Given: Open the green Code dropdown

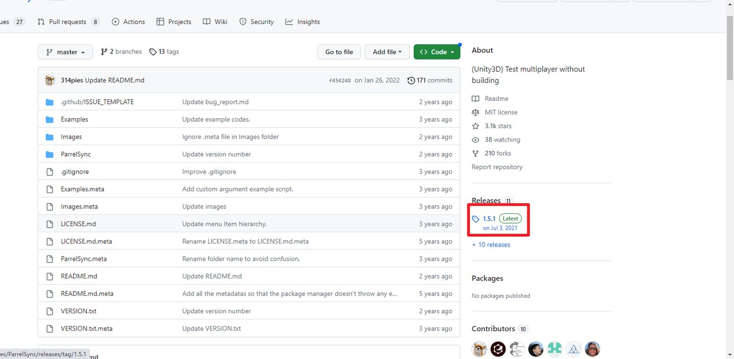Looking at the screenshot, I should [x=437, y=52].
